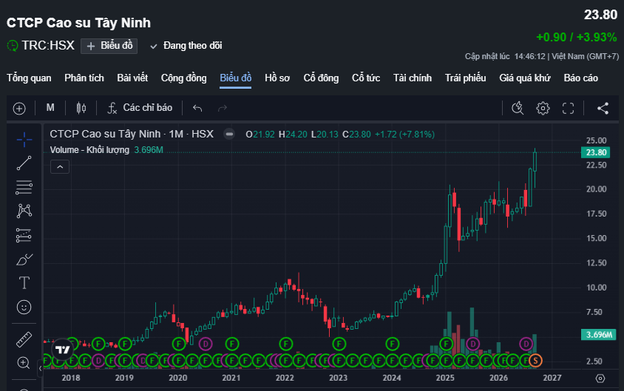
Task: Click the TradingView logo on chart
Action: point(63,350)
